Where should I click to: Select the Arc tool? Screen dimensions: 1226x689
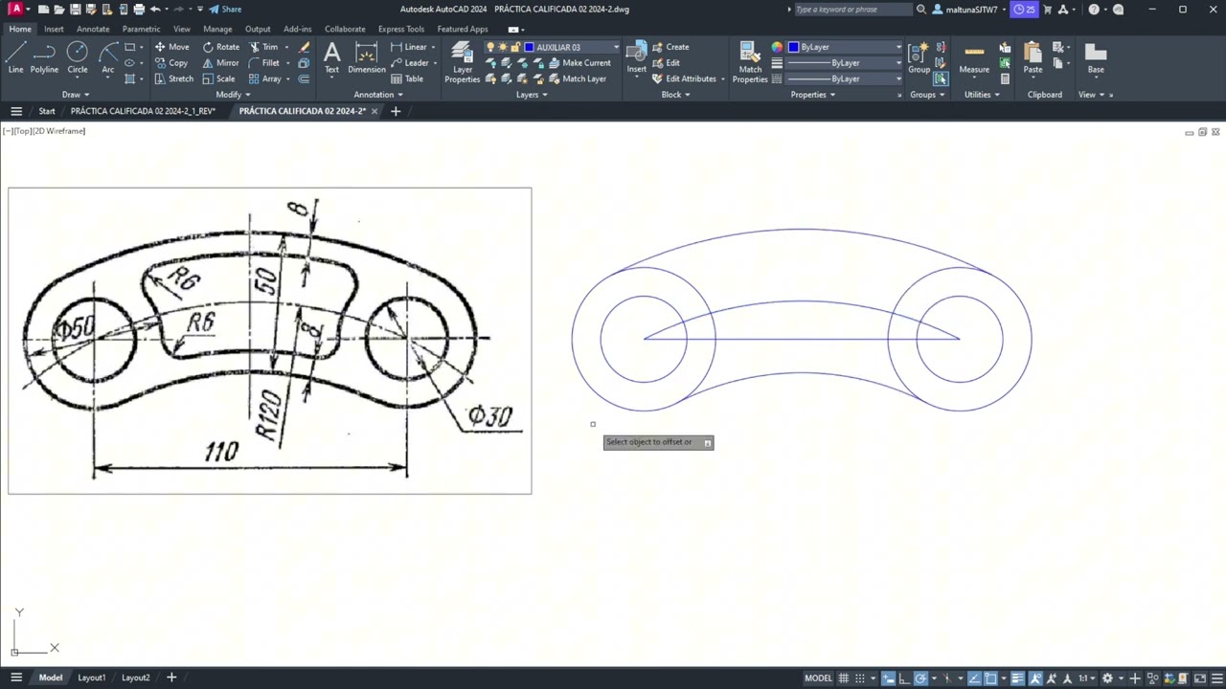point(107,57)
